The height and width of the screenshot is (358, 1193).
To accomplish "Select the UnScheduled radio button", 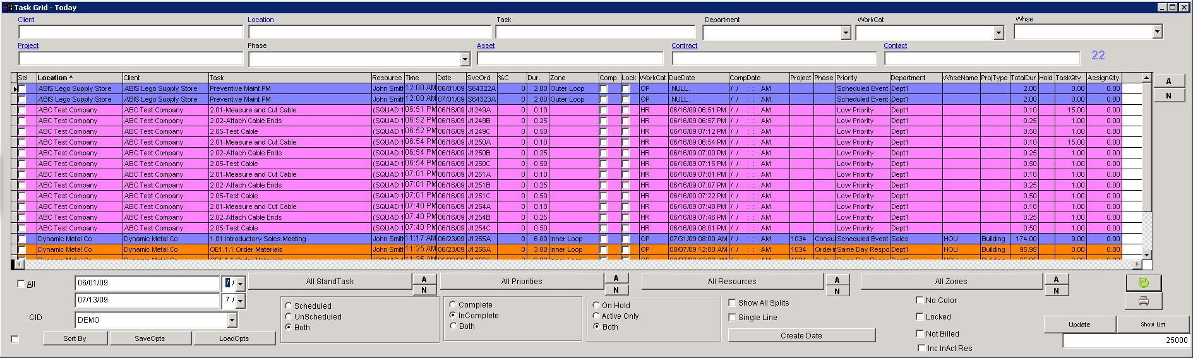I will 289,317.
